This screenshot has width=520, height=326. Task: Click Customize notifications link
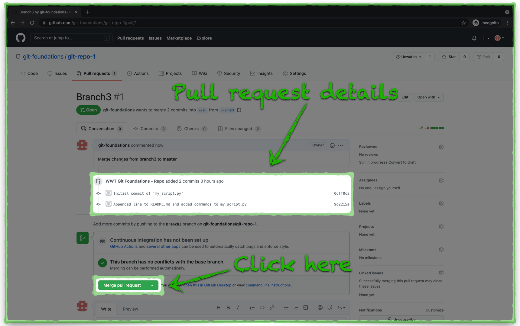[435, 310]
